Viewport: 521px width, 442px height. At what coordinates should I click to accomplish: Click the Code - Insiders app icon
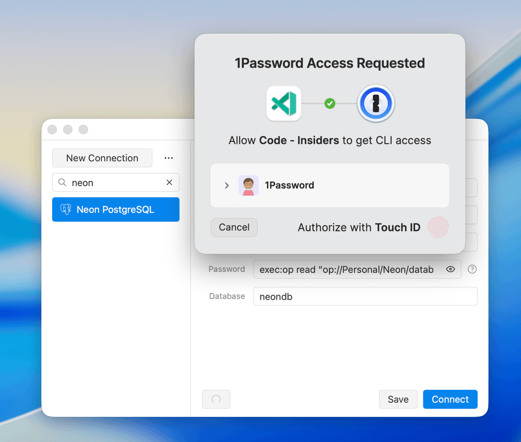[284, 103]
